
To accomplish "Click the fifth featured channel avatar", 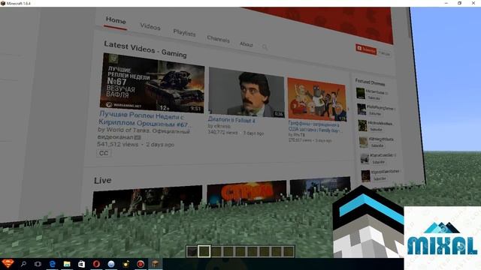I will tap(365, 158).
